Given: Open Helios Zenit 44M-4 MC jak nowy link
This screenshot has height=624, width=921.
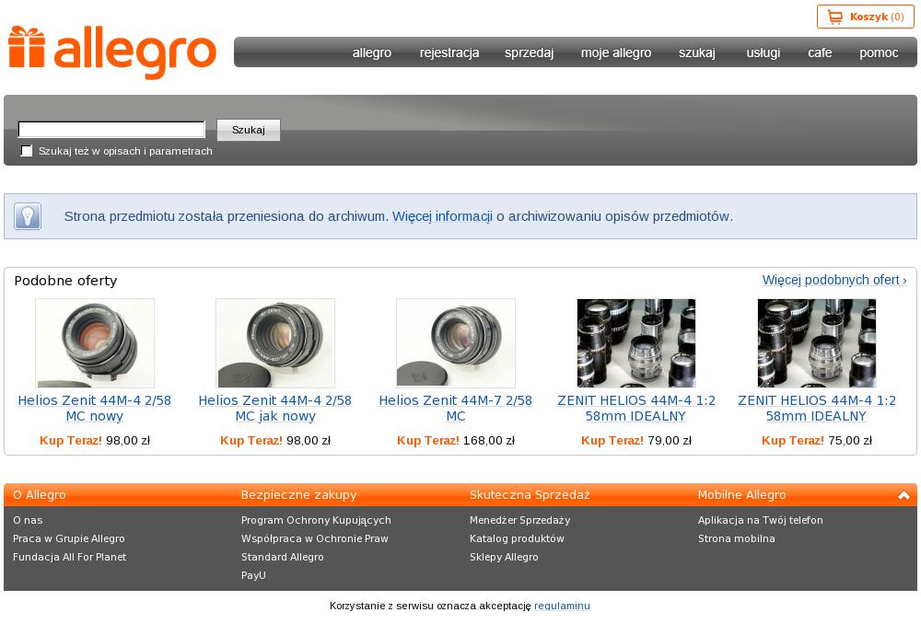Looking at the screenshot, I should pyautogui.click(x=275, y=408).
